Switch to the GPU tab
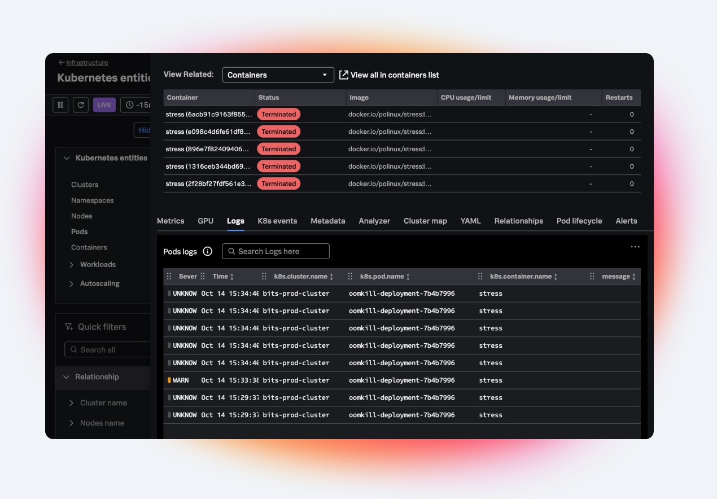The image size is (717, 499). (x=206, y=221)
